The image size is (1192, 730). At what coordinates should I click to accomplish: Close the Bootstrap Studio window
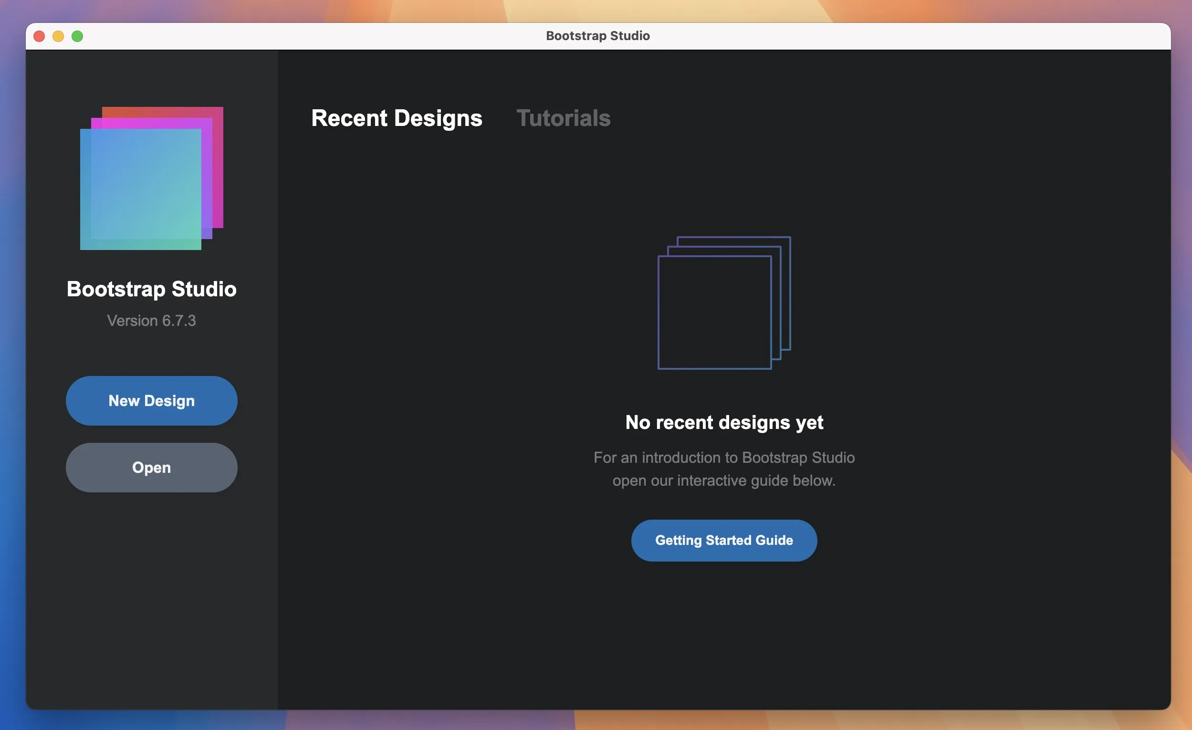tap(39, 36)
